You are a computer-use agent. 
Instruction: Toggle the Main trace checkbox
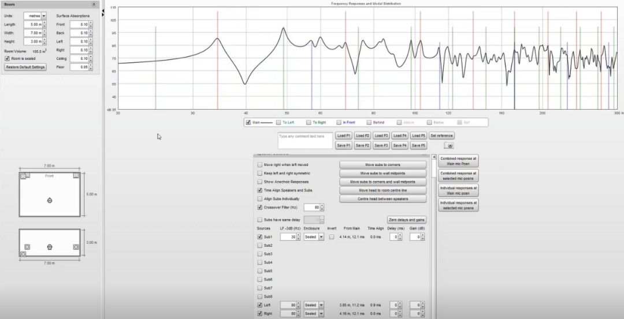(248, 122)
